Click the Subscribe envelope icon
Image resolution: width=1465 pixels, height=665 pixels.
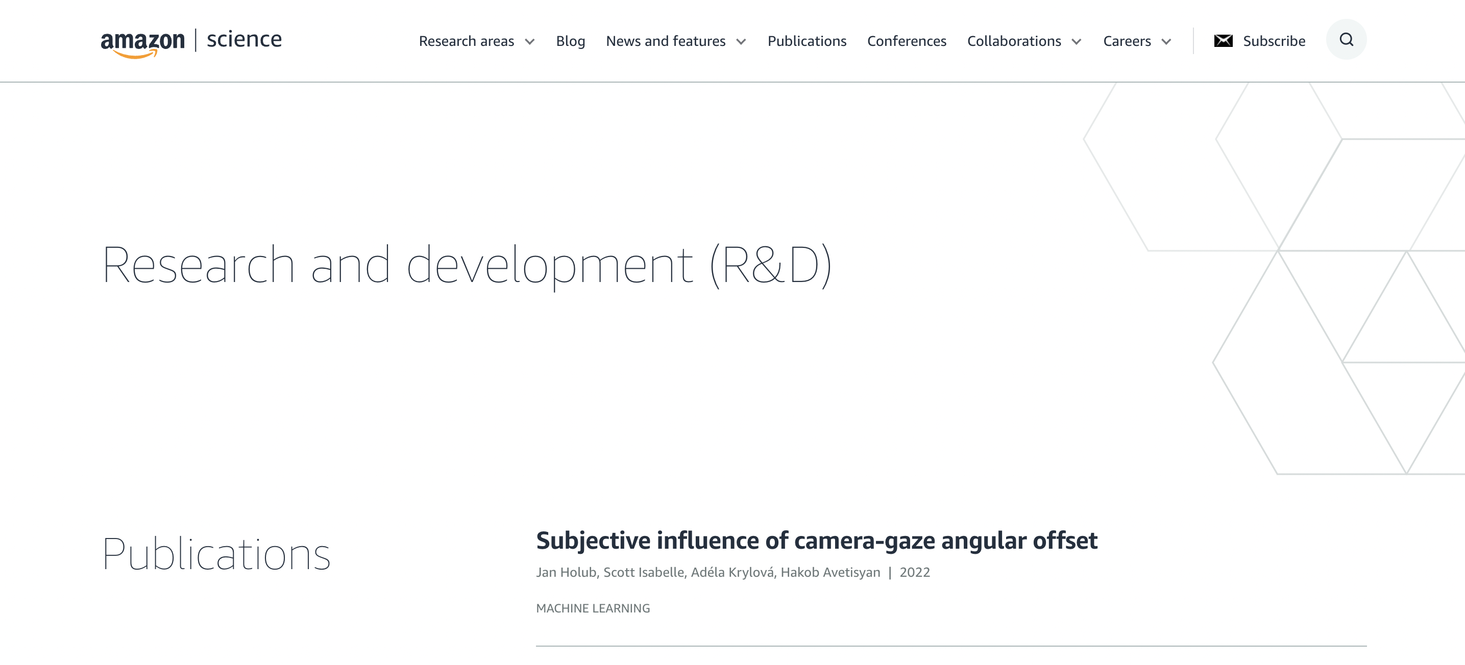coord(1223,41)
